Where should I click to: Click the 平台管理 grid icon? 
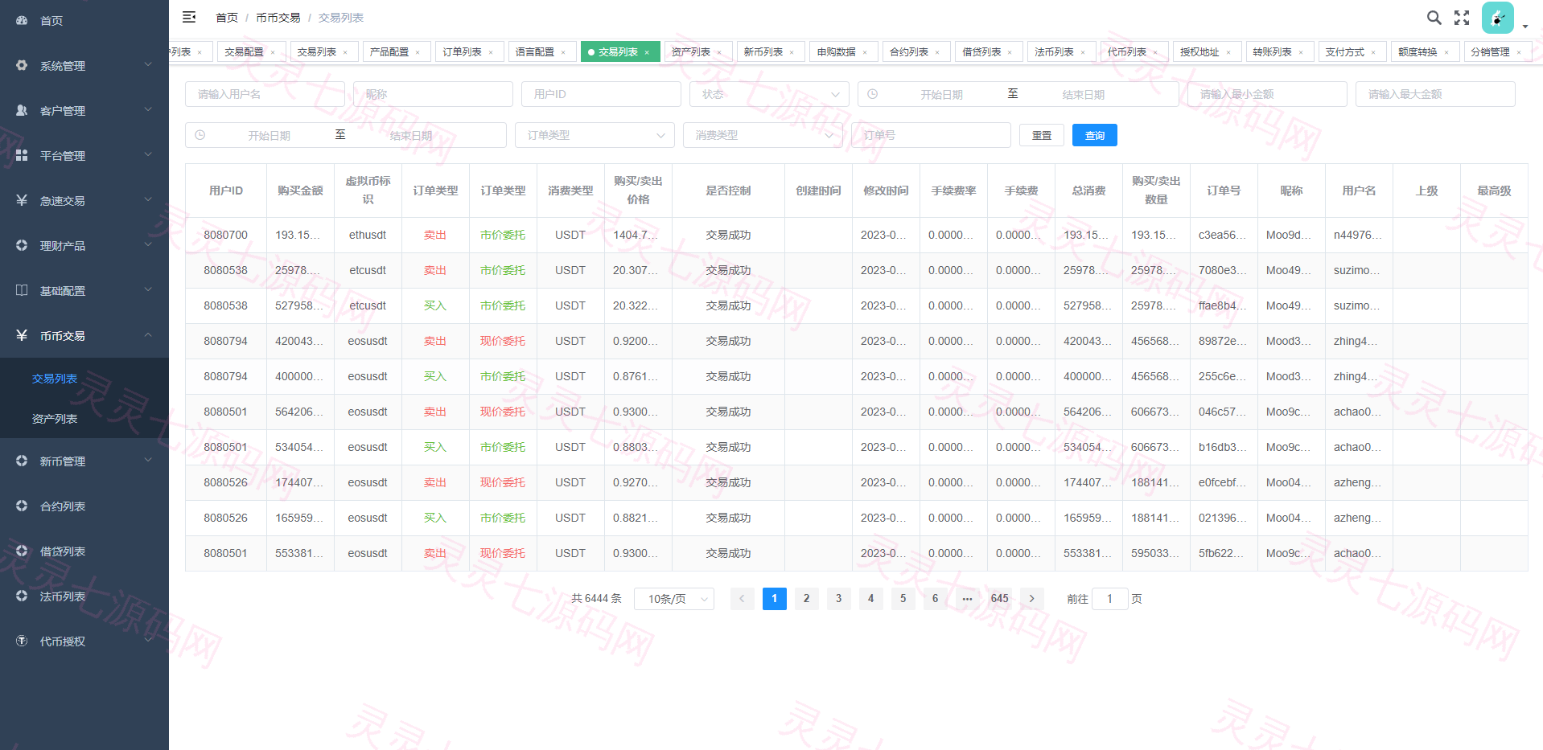(x=22, y=155)
